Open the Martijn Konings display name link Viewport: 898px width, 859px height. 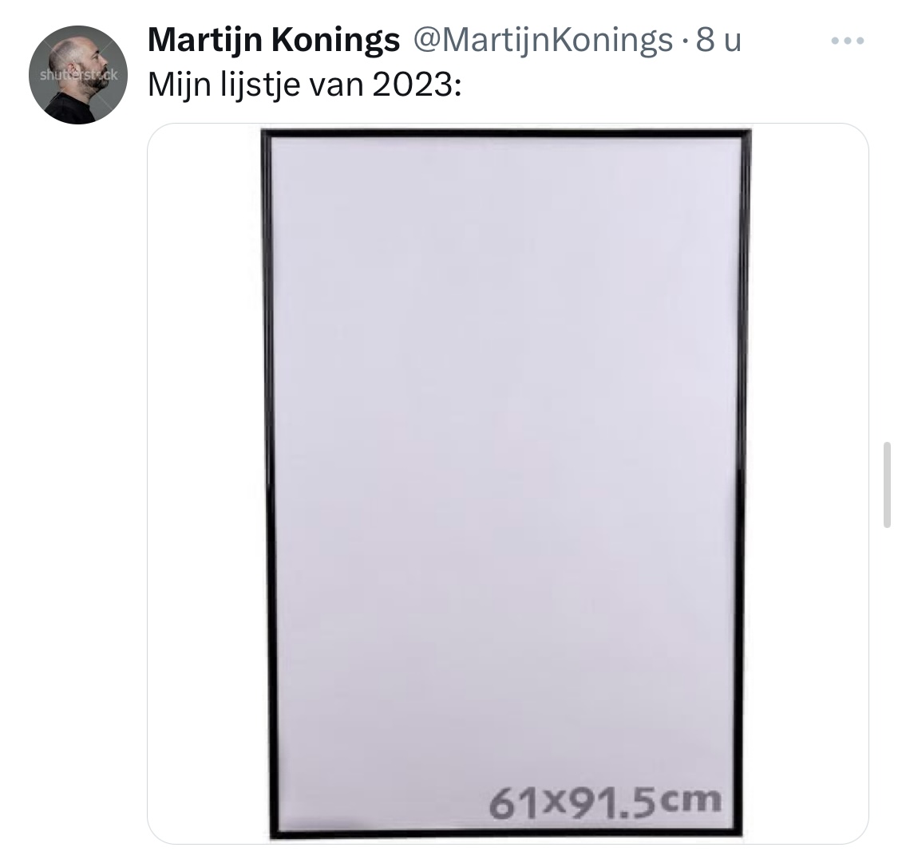pos(274,40)
